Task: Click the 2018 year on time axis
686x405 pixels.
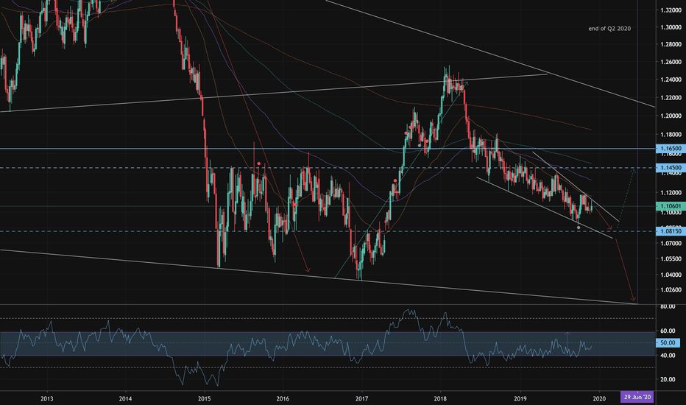Action: pyautogui.click(x=440, y=398)
